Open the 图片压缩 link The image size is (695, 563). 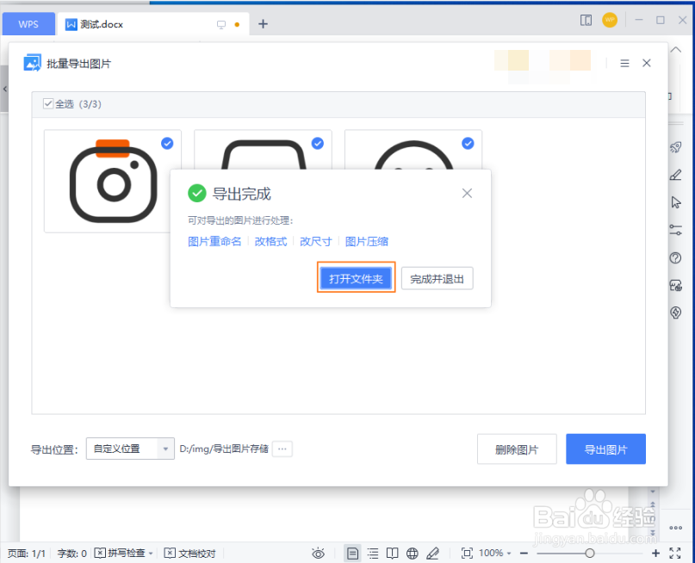tap(367, 241)
